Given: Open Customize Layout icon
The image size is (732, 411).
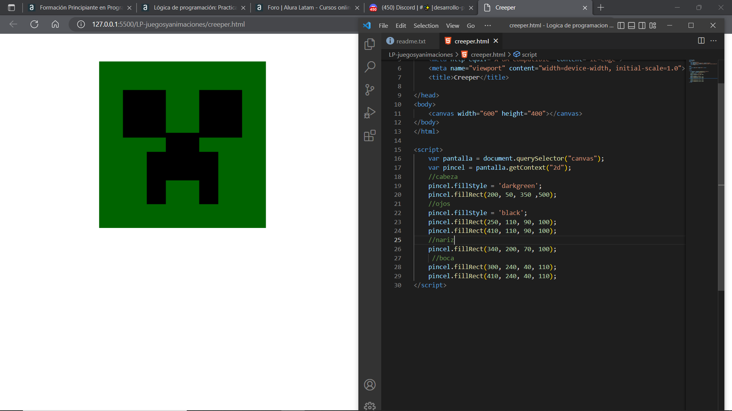Looking at the screenshot, I should coord(653,25).
